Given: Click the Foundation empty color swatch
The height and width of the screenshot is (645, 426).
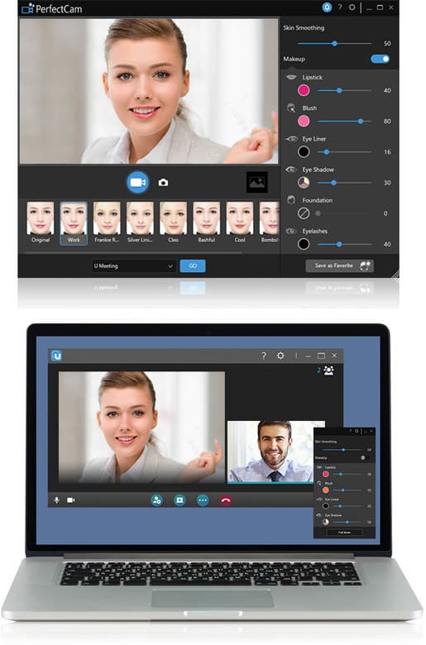Looking at the screenshot, I should (x=304, y=213).
